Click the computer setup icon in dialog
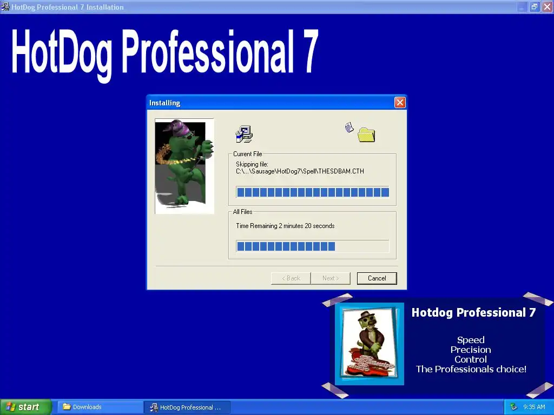Screen dimensions: 554x415 pyautogui.click(x=244, y=134)
